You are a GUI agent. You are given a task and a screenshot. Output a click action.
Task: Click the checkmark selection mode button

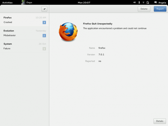(x=44, y=9)
